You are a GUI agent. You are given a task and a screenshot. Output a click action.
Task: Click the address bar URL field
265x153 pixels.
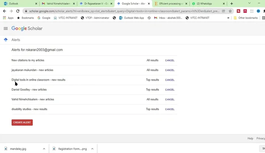[125, 11]
